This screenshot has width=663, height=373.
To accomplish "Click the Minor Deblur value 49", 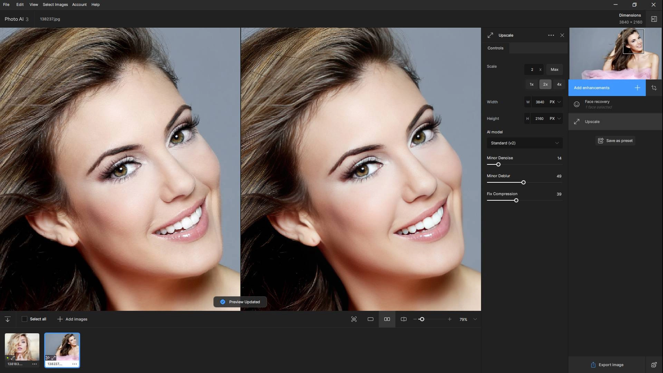I will [x=559, y=176].
